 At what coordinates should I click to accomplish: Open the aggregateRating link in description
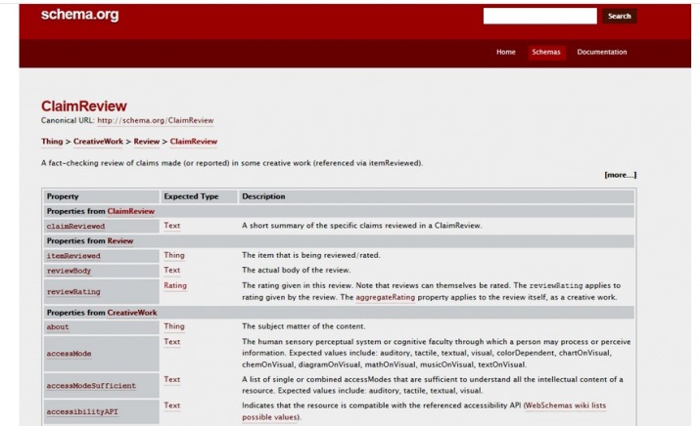[x=386, y=297]
